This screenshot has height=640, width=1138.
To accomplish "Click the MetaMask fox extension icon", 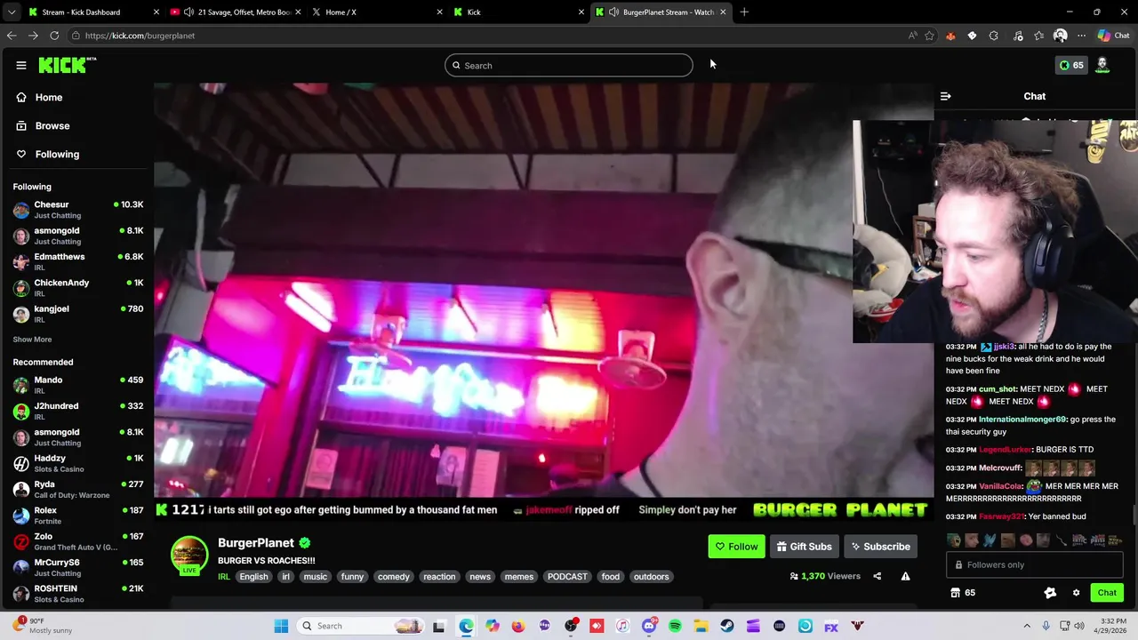I will [950, 36].
